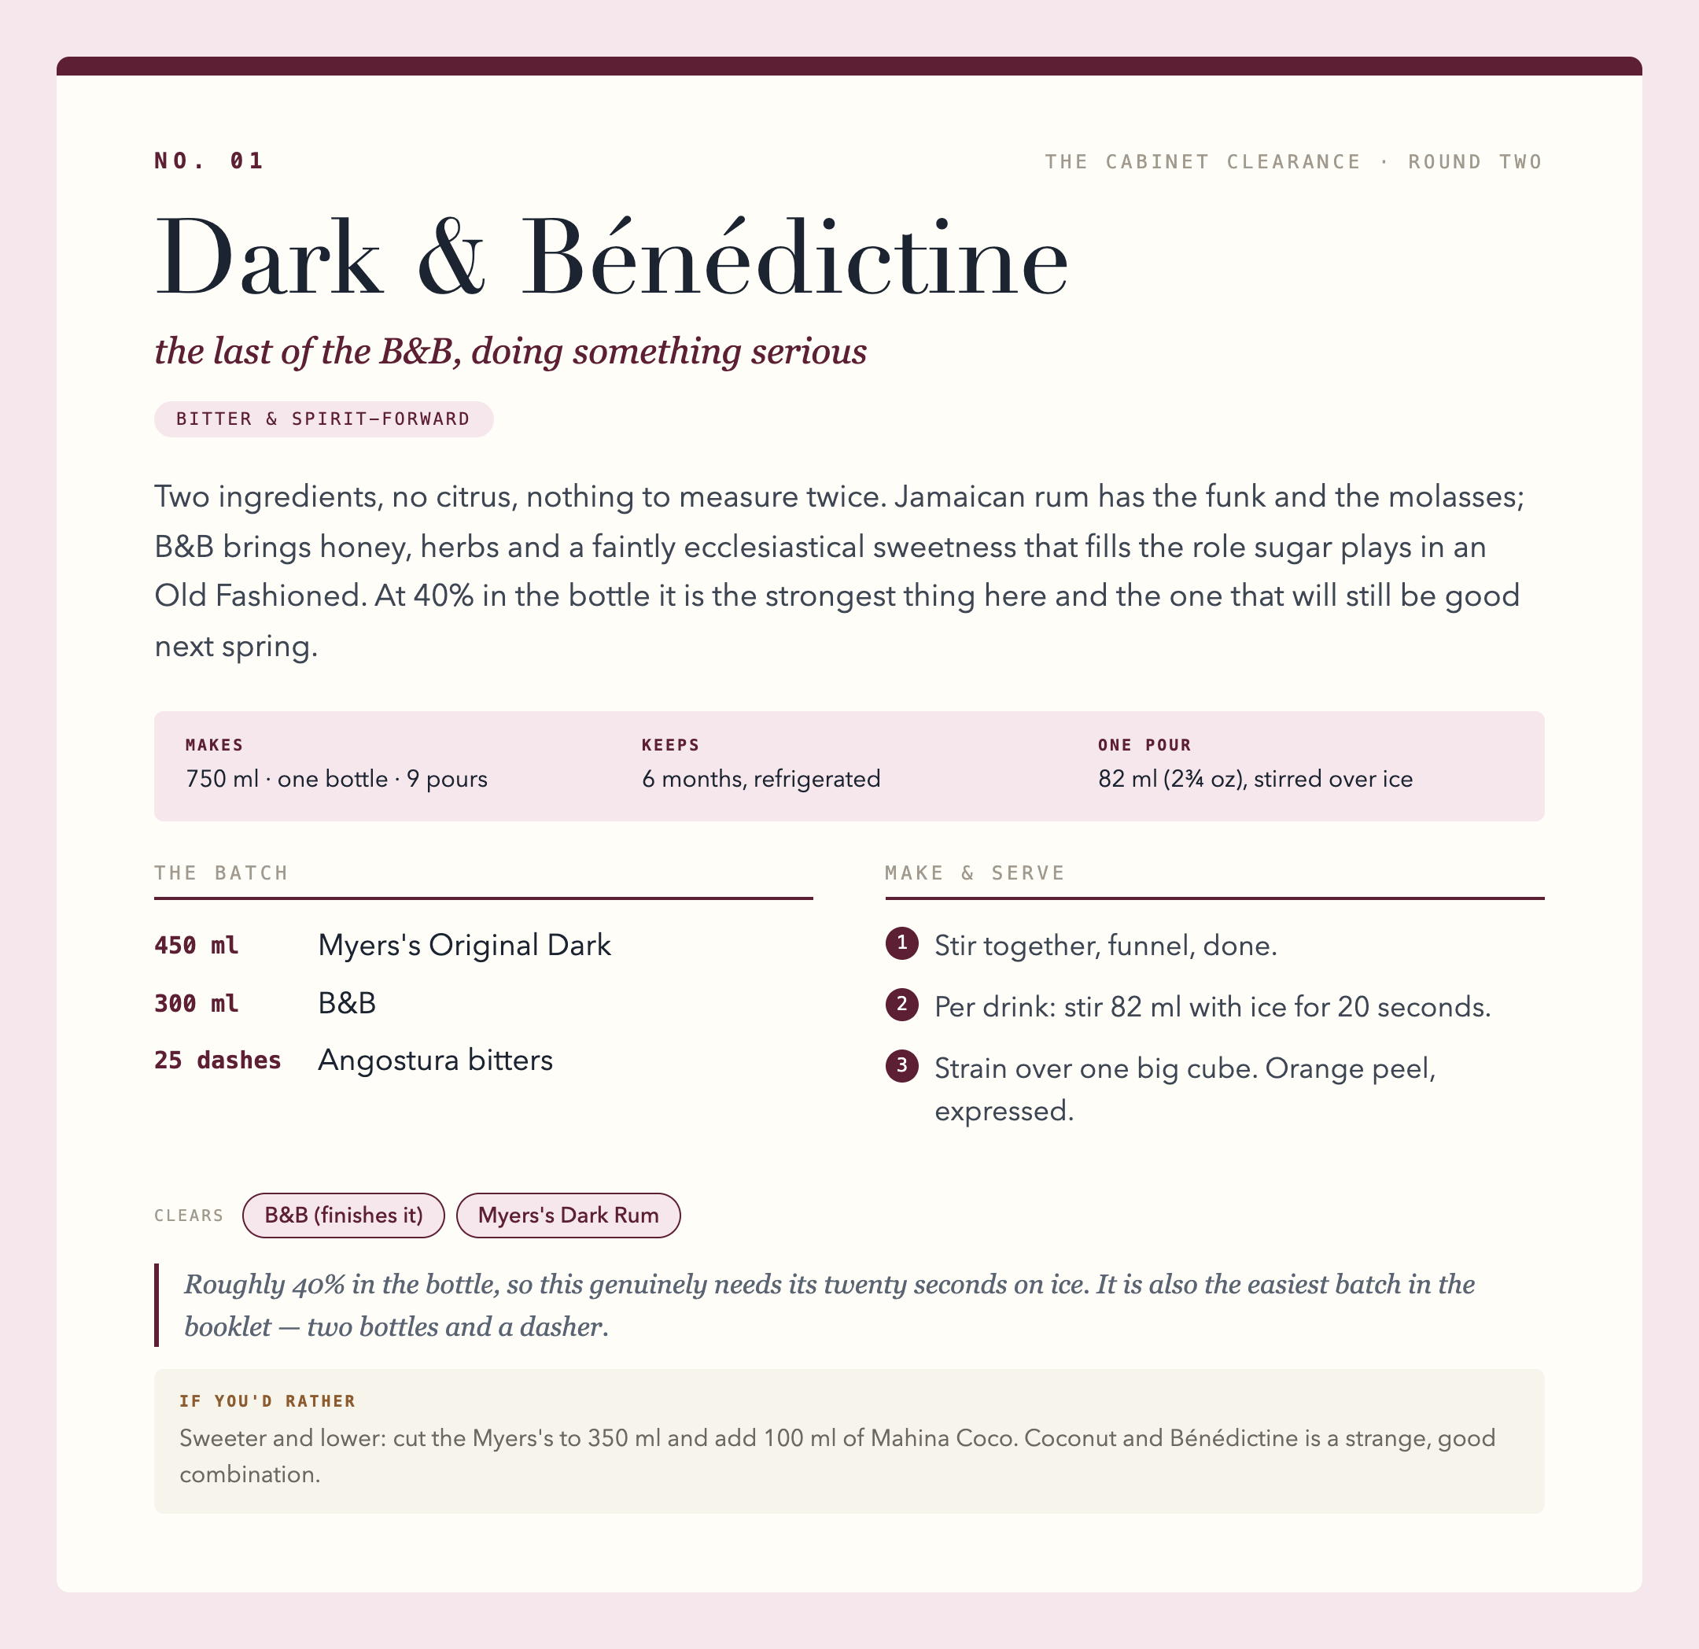The width and height of the screenshot is (1699, 1649).
Task: Click the If You'd Rather note box
Action: point(849,1441)
